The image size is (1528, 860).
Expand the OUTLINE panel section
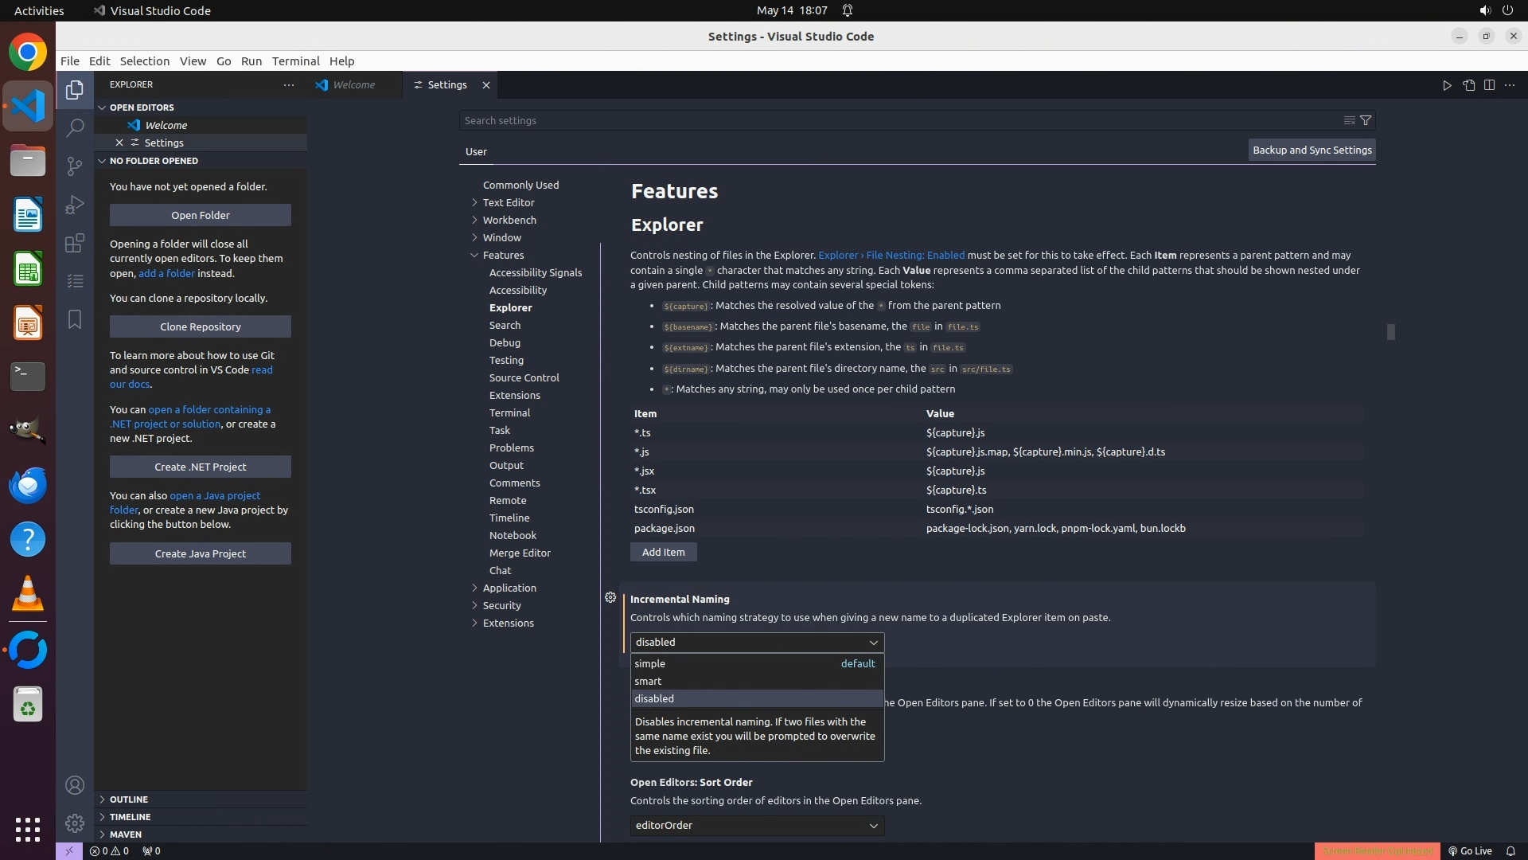[129, 799]
